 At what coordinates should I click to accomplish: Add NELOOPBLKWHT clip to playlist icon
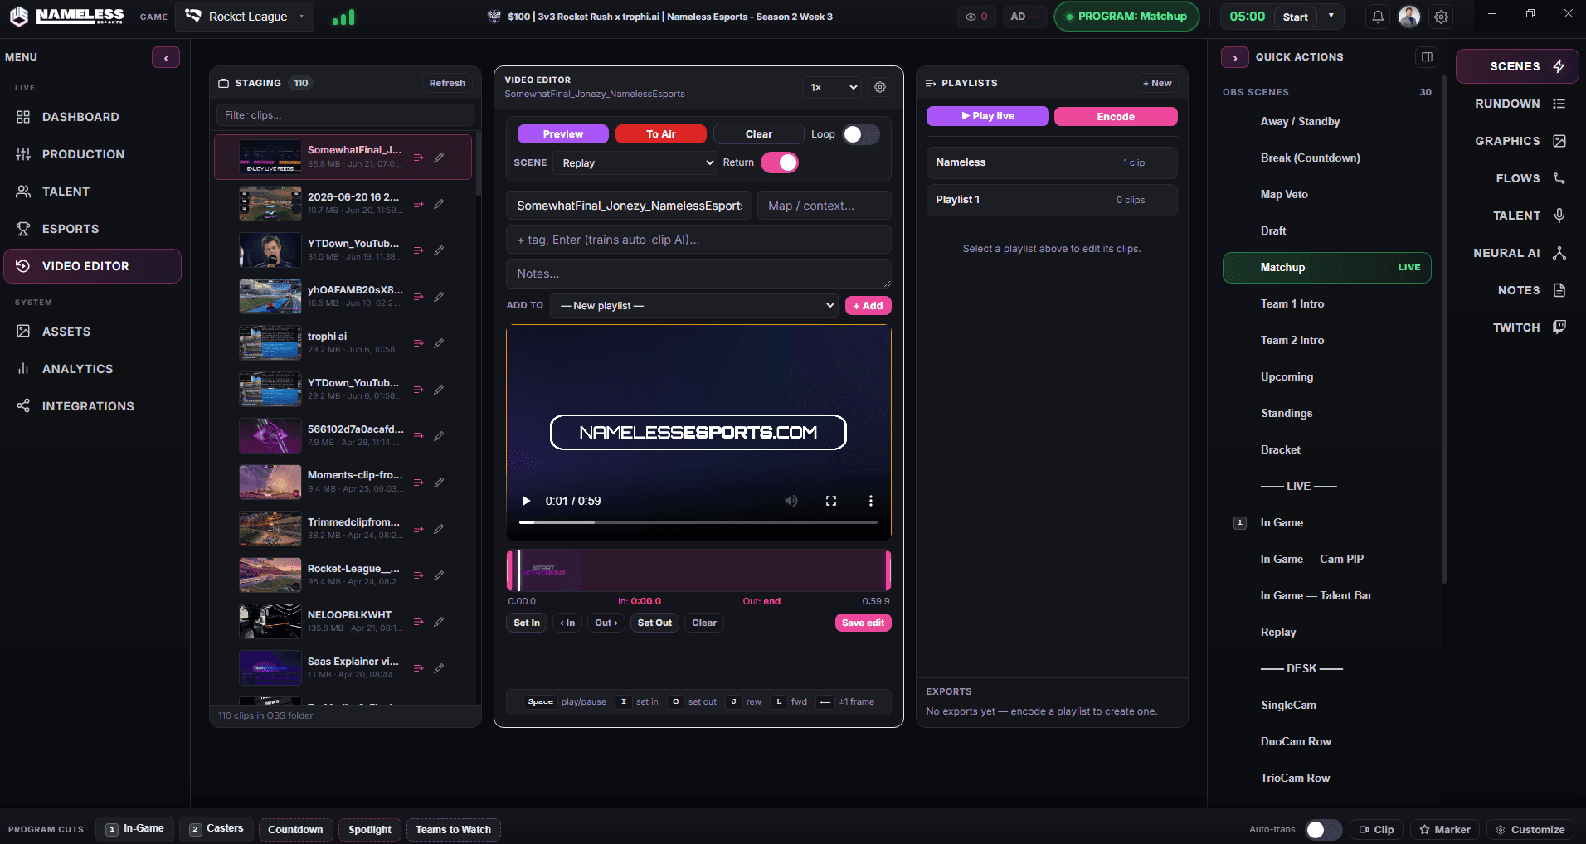click(419, 621)
